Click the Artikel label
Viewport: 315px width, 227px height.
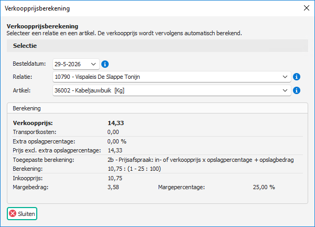(22, 90)
